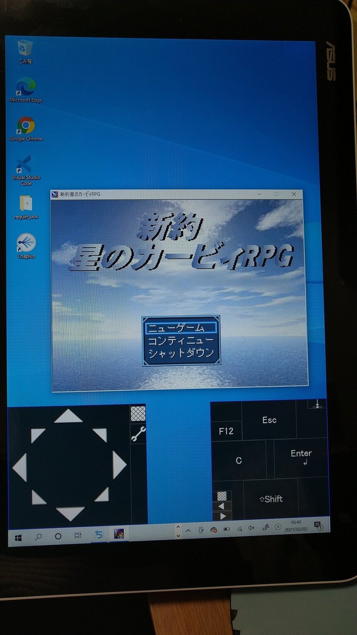Tap the right arrow on the D-pad
The width and height of the screenshot is (357, 635).
coord(119,465)
